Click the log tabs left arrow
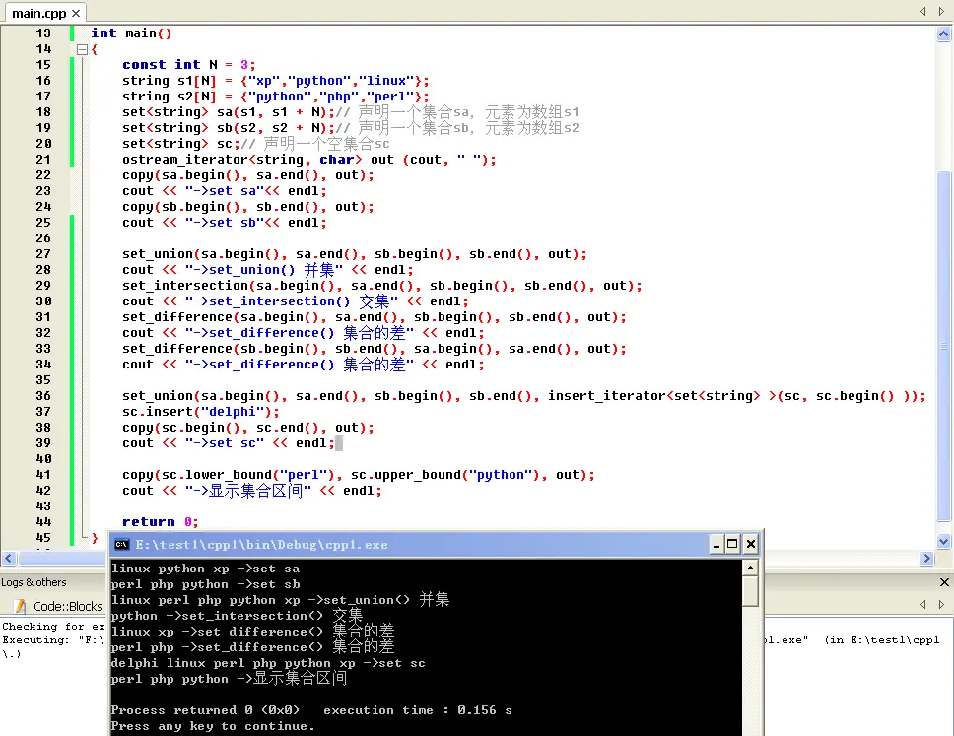This screenshot has height=736, width=954. click(923, 604)
